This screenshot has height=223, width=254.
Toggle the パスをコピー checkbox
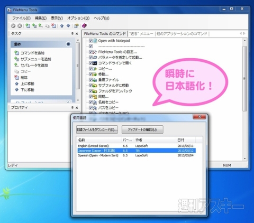pos(90,108)
